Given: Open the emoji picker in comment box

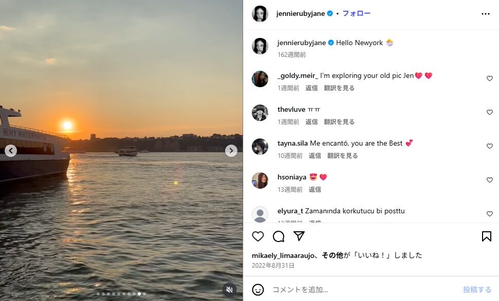Looking at the screenshot, I should (x=258, y=290).
